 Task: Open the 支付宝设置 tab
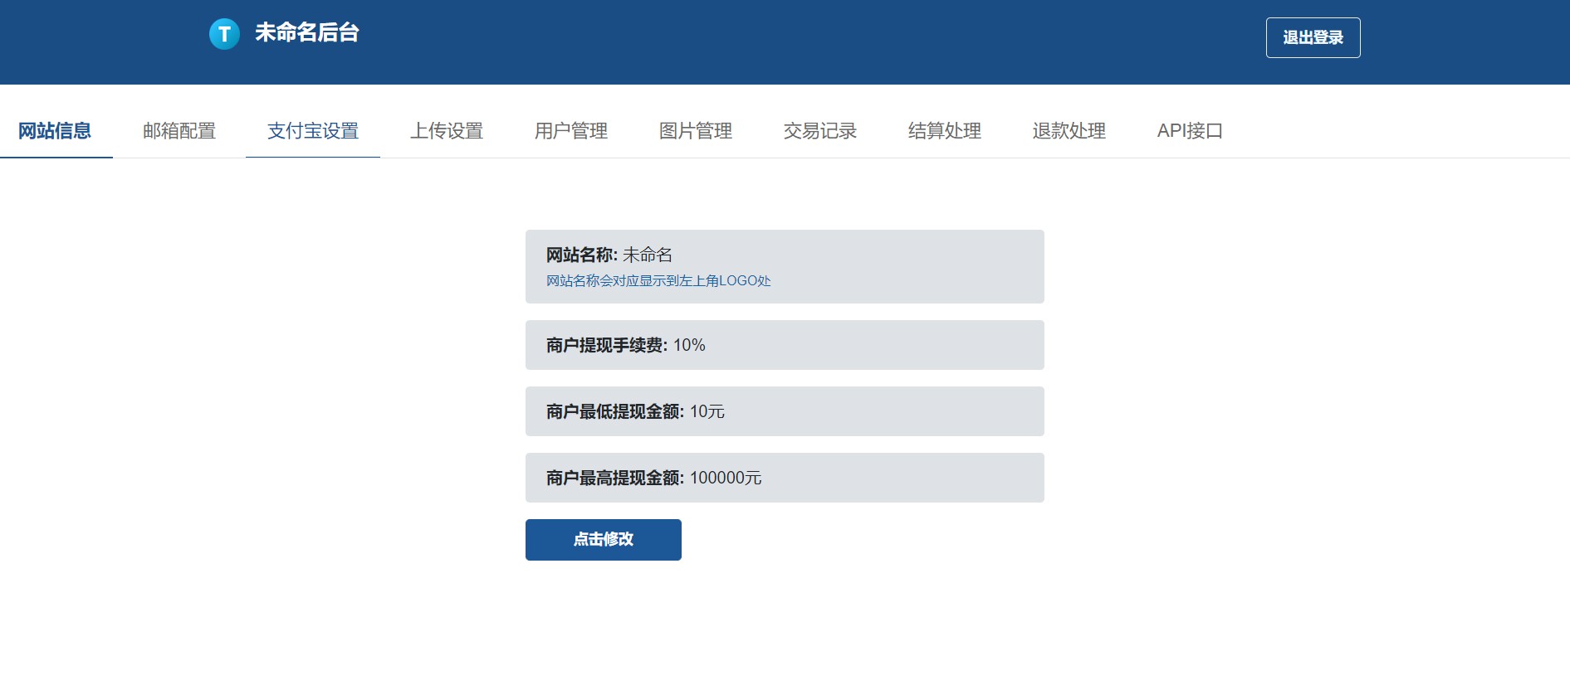point(312,131)
